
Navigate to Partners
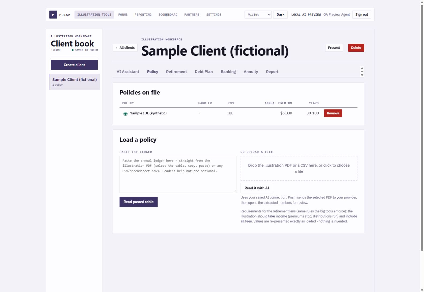point(192,15)
